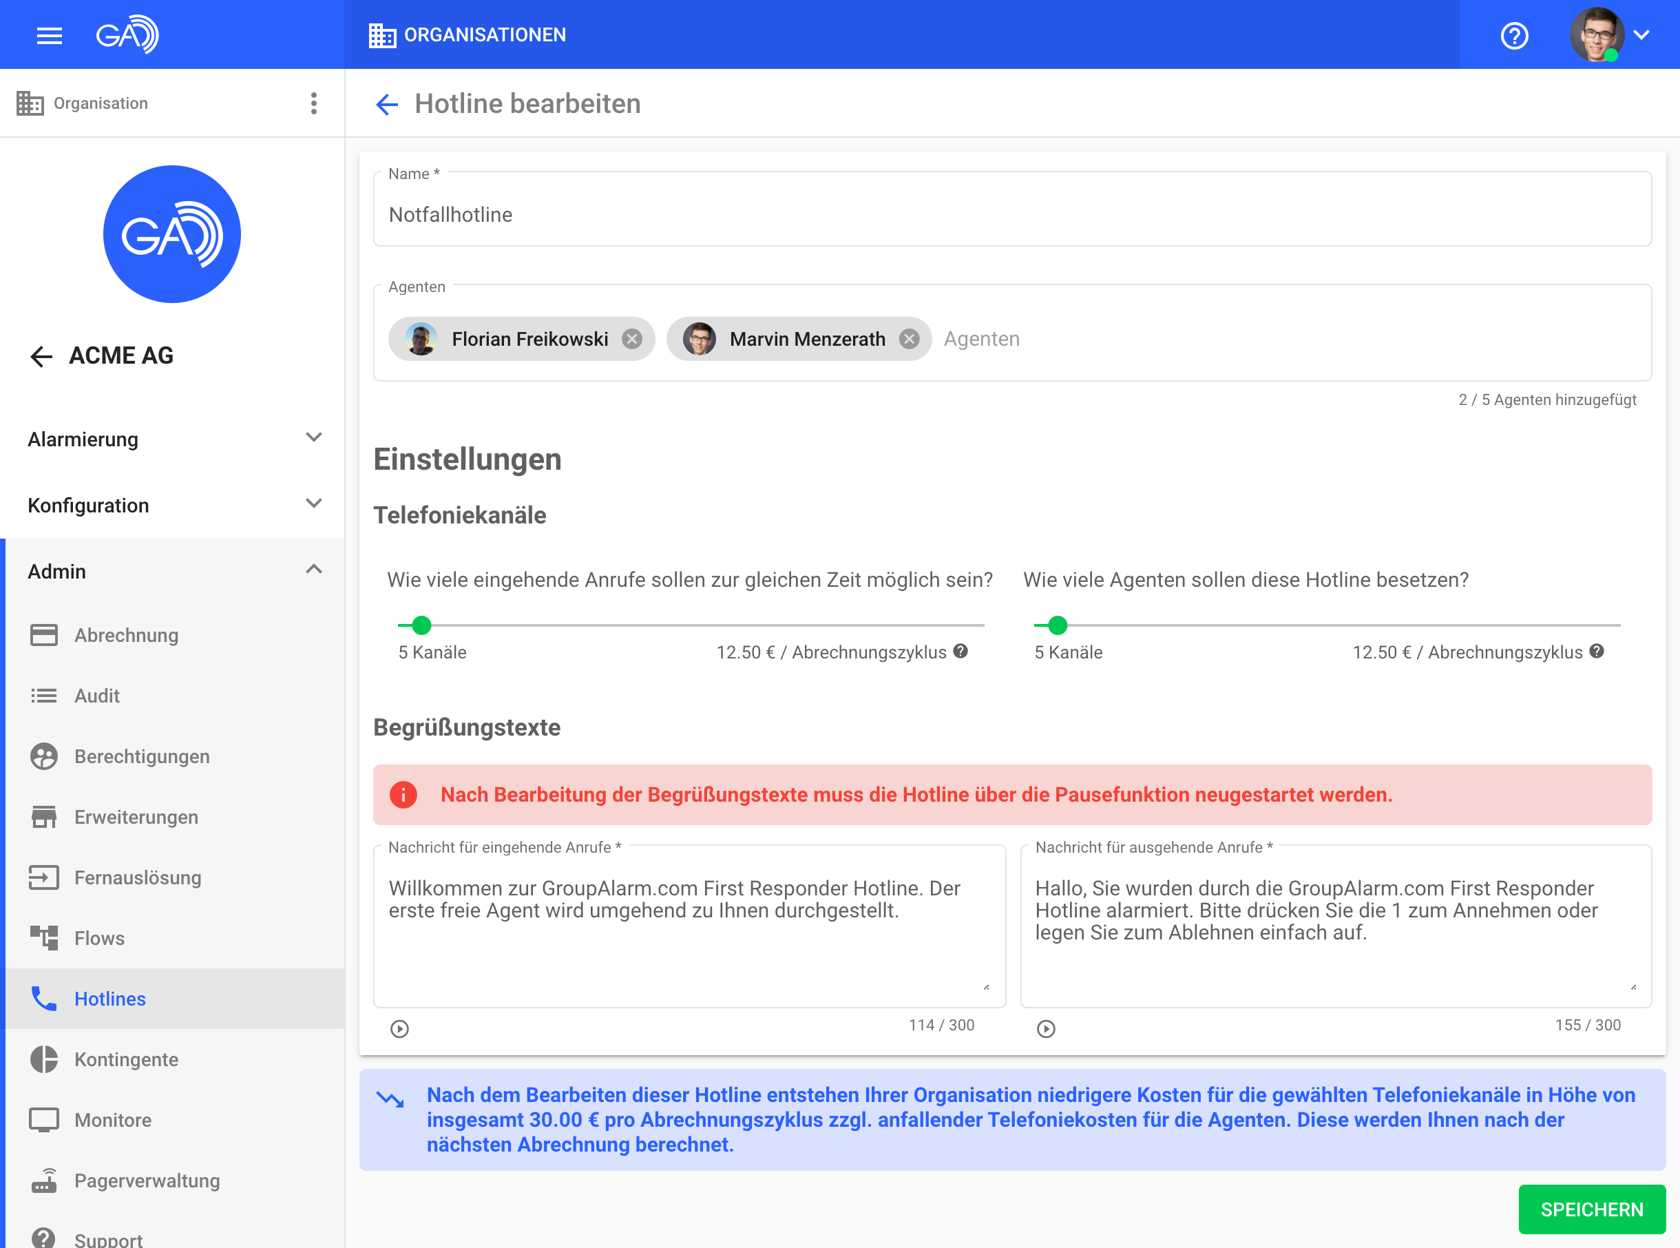Remove agent Florian Freikowski chip
Image resolution: width=1680 pixels, height=1248 pixels.
tap(632, 339)
